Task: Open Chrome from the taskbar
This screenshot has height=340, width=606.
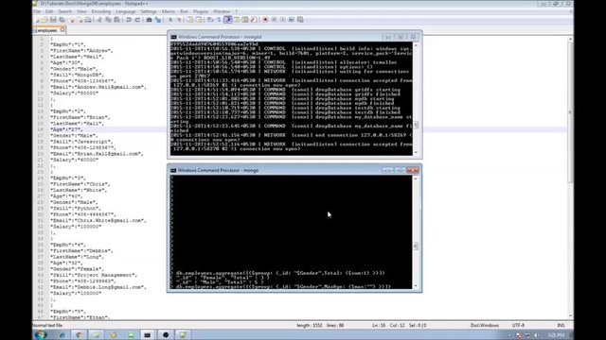Action: (x=79, y=335)
